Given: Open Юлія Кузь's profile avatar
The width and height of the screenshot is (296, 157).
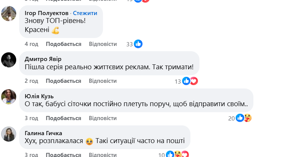Looking at the screenshot, I should [x=9, y=97].
